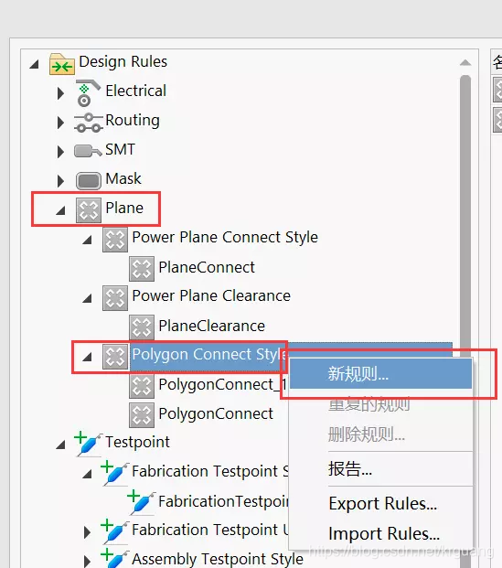Click the Plane category icon
Image resolution: width=502 pixels, height=568 pixels.
click(89, 209)
